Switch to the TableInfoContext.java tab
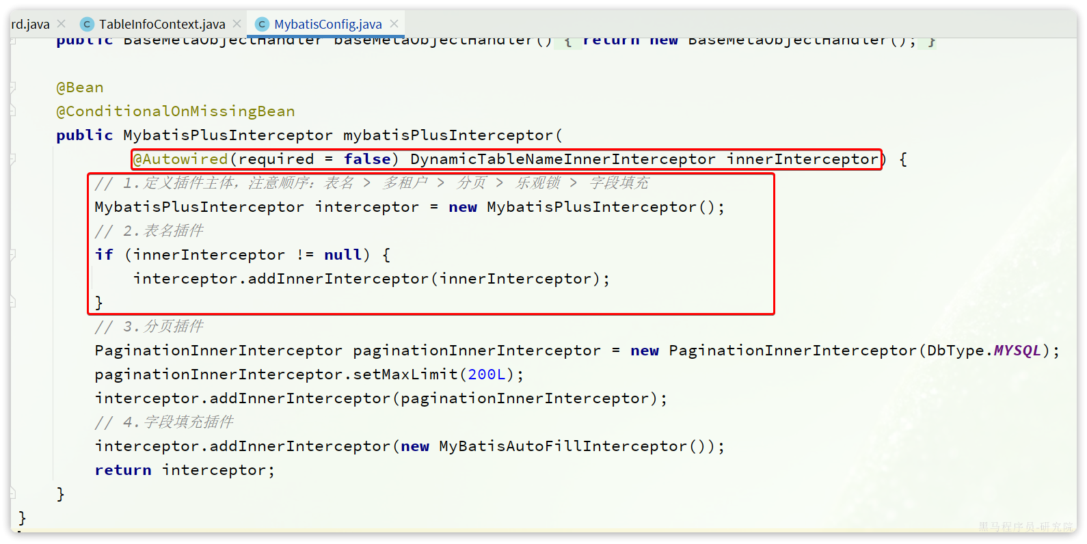This screenshot has width=1087, height=544. coord(161,24)
